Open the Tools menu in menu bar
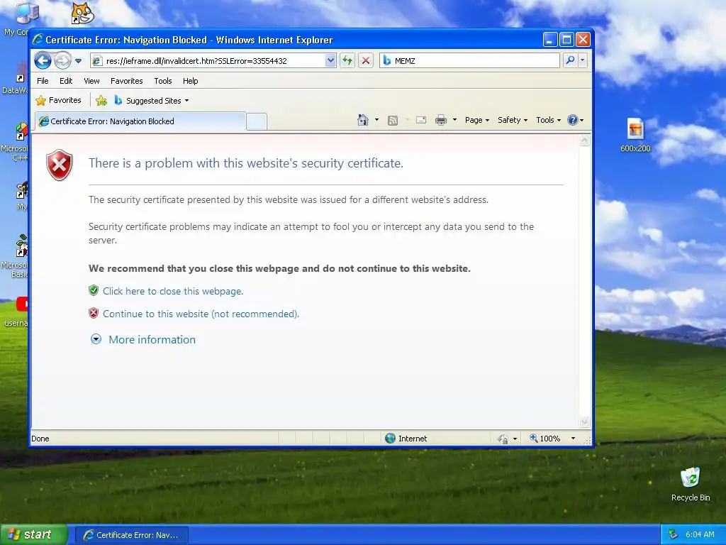The width and height of the screenshot is (726, 545). coord(162,81)
